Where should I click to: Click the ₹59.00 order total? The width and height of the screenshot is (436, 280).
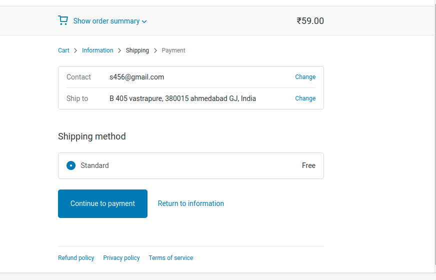coord(310,21)
